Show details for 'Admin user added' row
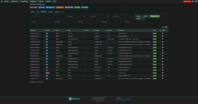 (x=162, y=67)
